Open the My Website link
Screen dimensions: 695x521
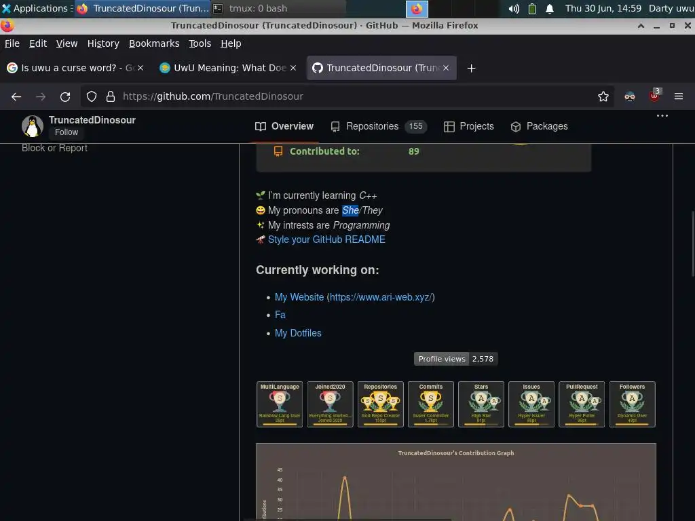pos(299,297)
